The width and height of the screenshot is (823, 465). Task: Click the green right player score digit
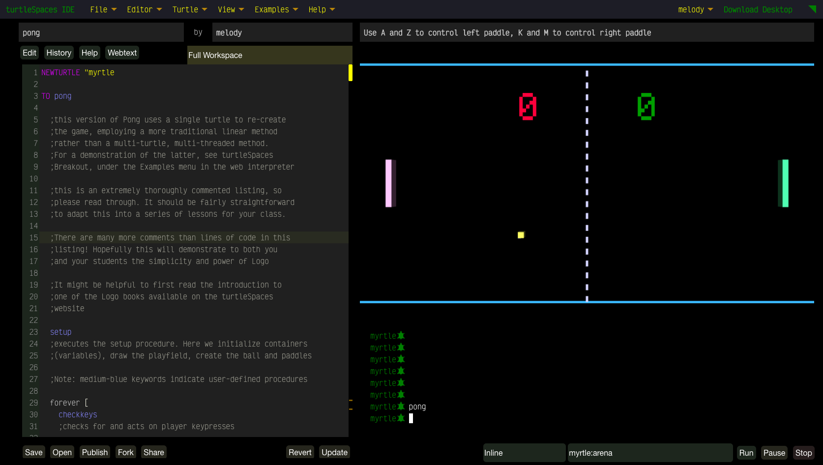(646, 107)
